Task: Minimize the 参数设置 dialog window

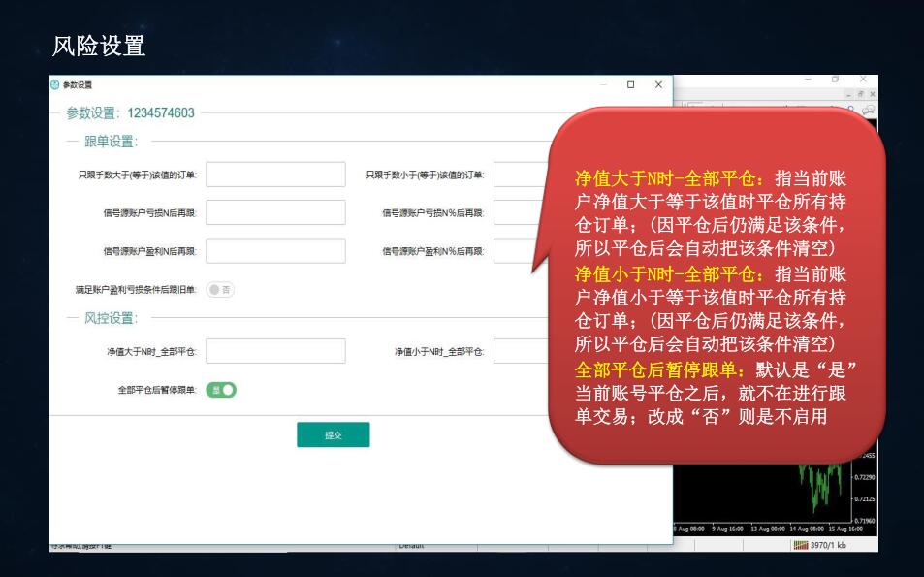Action: (602, 85)
